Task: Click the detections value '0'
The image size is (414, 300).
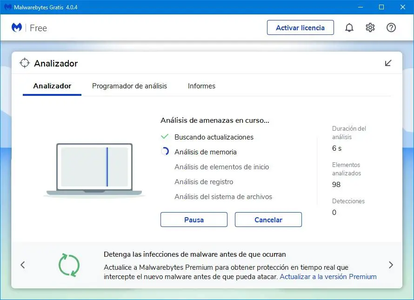Action: coord(334,212)
